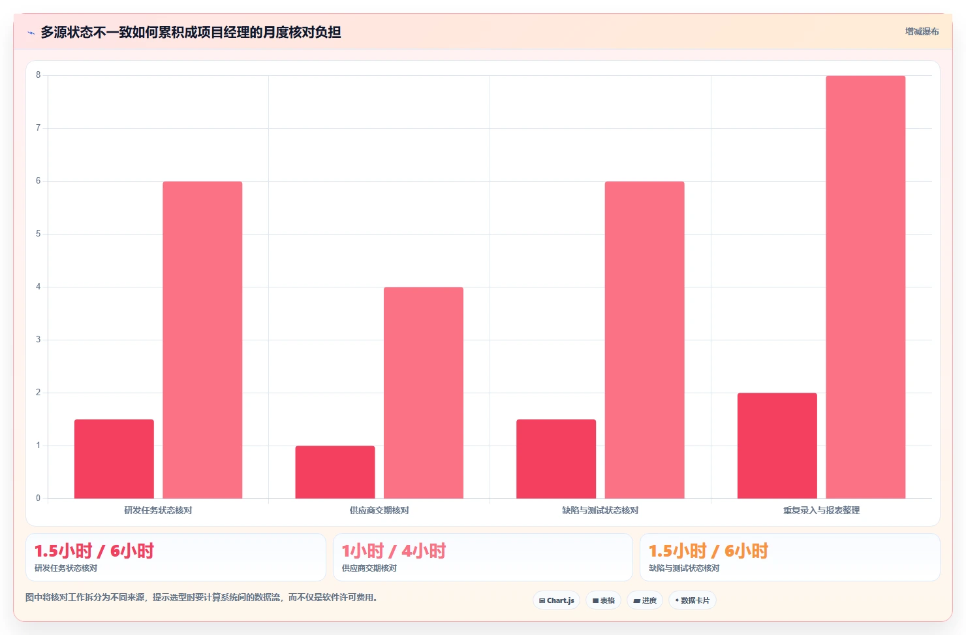
Task: Click the 缺陷与测试状态核对 x-axis label
Action: [600, 510]
